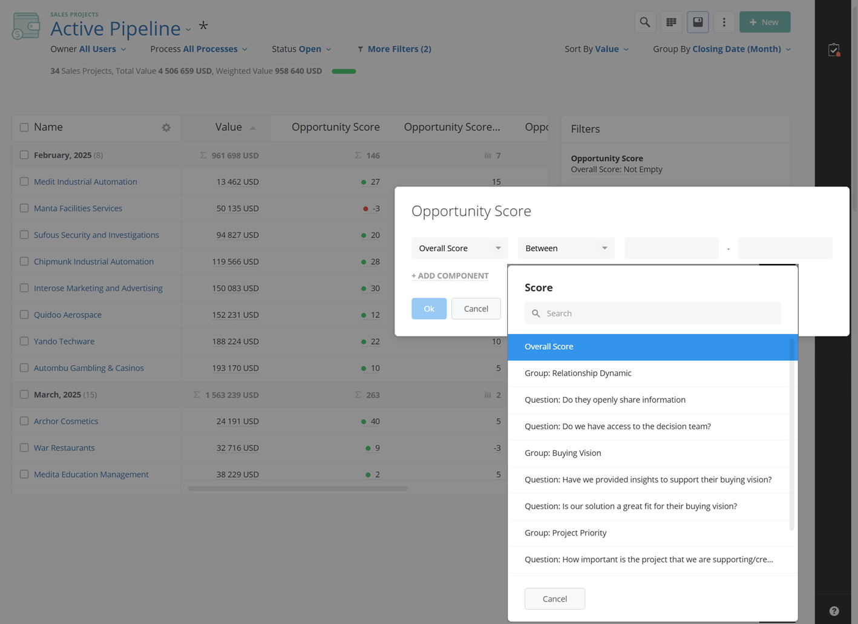Select Question: Do they openly share information

click(649, 400)
